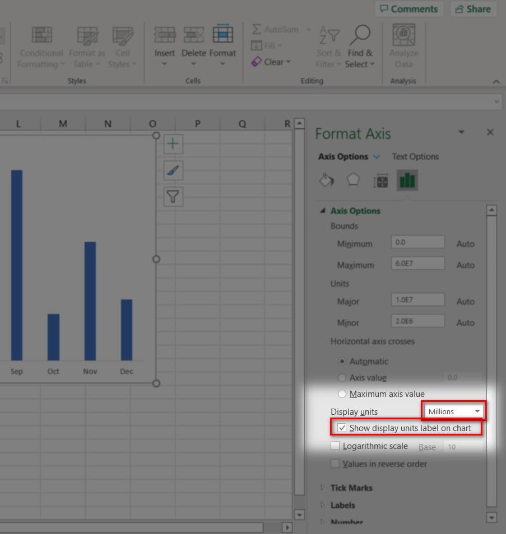Uncheck Show display units label on chart
Viewport: 506px width, 534px height.
coord(342,428)
